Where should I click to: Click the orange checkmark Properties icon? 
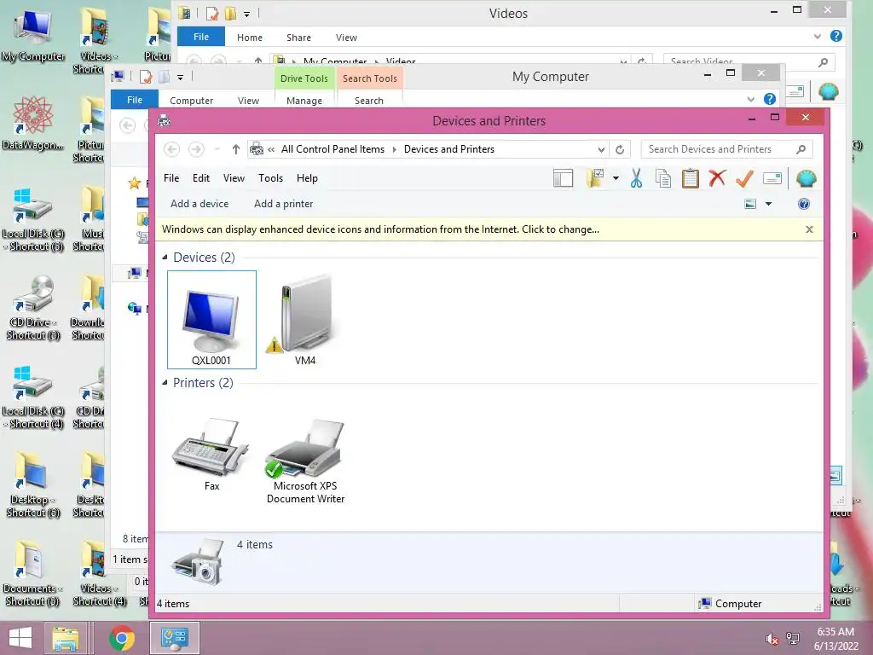point(744,178)
